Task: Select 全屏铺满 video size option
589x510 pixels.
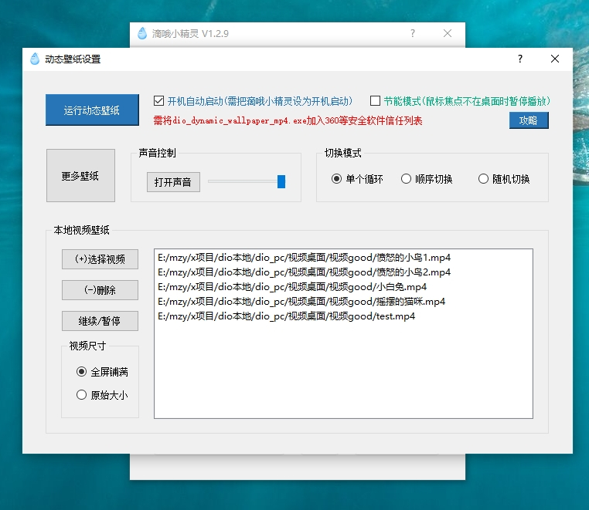Action: tap(81, 372)
